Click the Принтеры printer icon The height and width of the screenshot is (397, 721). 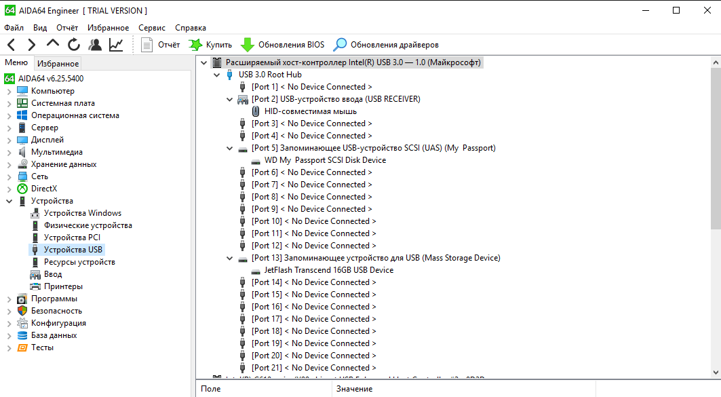pos(35,286)
